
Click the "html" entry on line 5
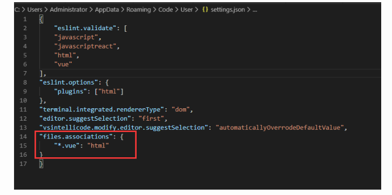pos(65,55)
